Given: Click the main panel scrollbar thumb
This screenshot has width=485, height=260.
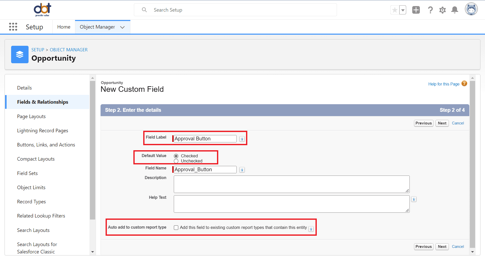Looking at the screenshot, I should pyautogui.click(x=472, y=164).
